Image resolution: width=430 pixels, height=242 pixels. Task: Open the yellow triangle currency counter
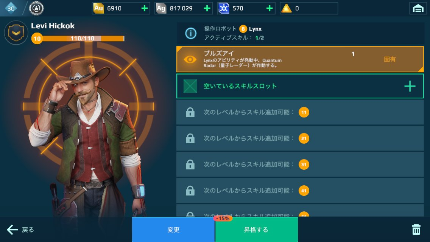[x=309, y=8]
